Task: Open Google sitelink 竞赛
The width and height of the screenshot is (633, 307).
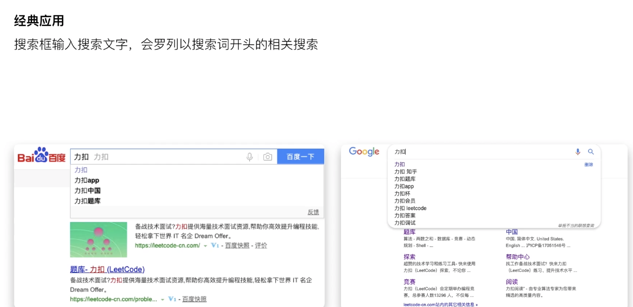Action: [409, 282]
